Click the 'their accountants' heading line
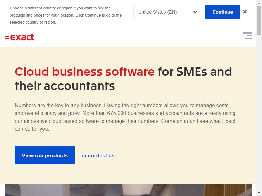262x196 pixels. [65, 86]
